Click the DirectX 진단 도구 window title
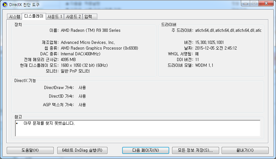This screenshot has width=276, height=159. tap(24, 5)
